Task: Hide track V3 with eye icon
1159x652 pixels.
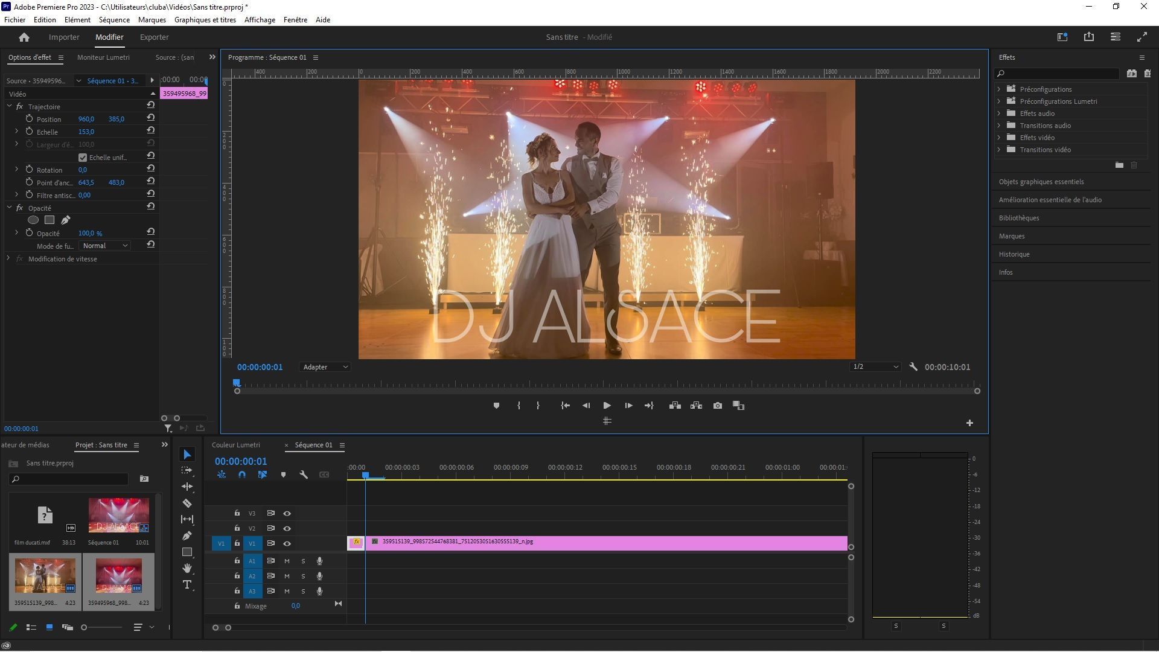Action: pos(287,513)
